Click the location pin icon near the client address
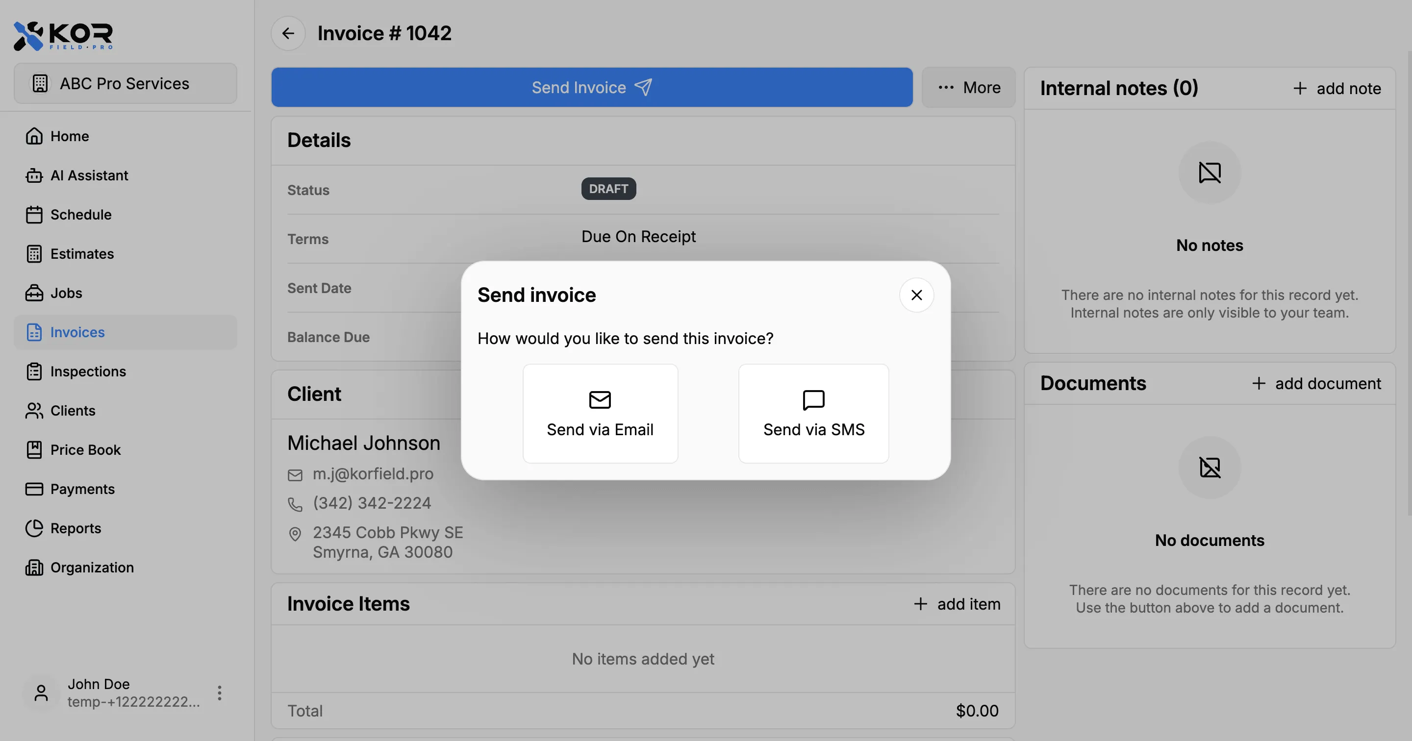1412x741 pixels. (x=296, y=533)
